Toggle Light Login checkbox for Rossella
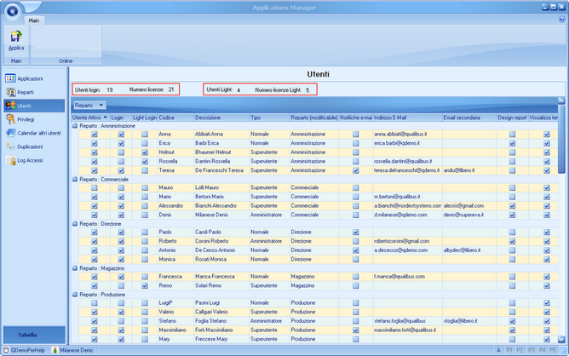The width and height of the screenshot is (569, 356). click(x=145, y=162)
